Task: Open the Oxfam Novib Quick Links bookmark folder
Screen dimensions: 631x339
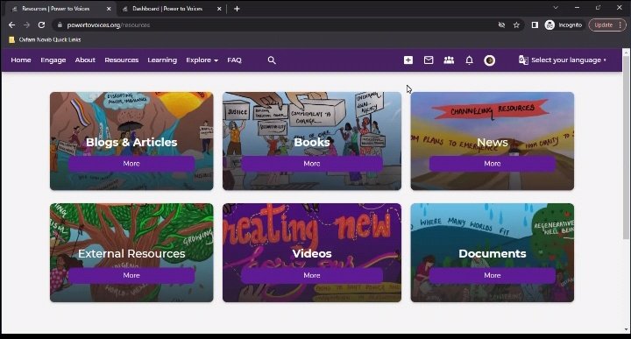Action: click(45, 39)
